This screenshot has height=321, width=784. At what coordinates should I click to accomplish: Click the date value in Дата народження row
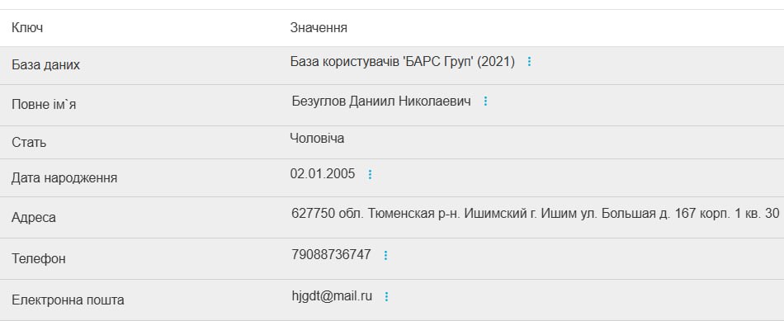click(323, 173)
